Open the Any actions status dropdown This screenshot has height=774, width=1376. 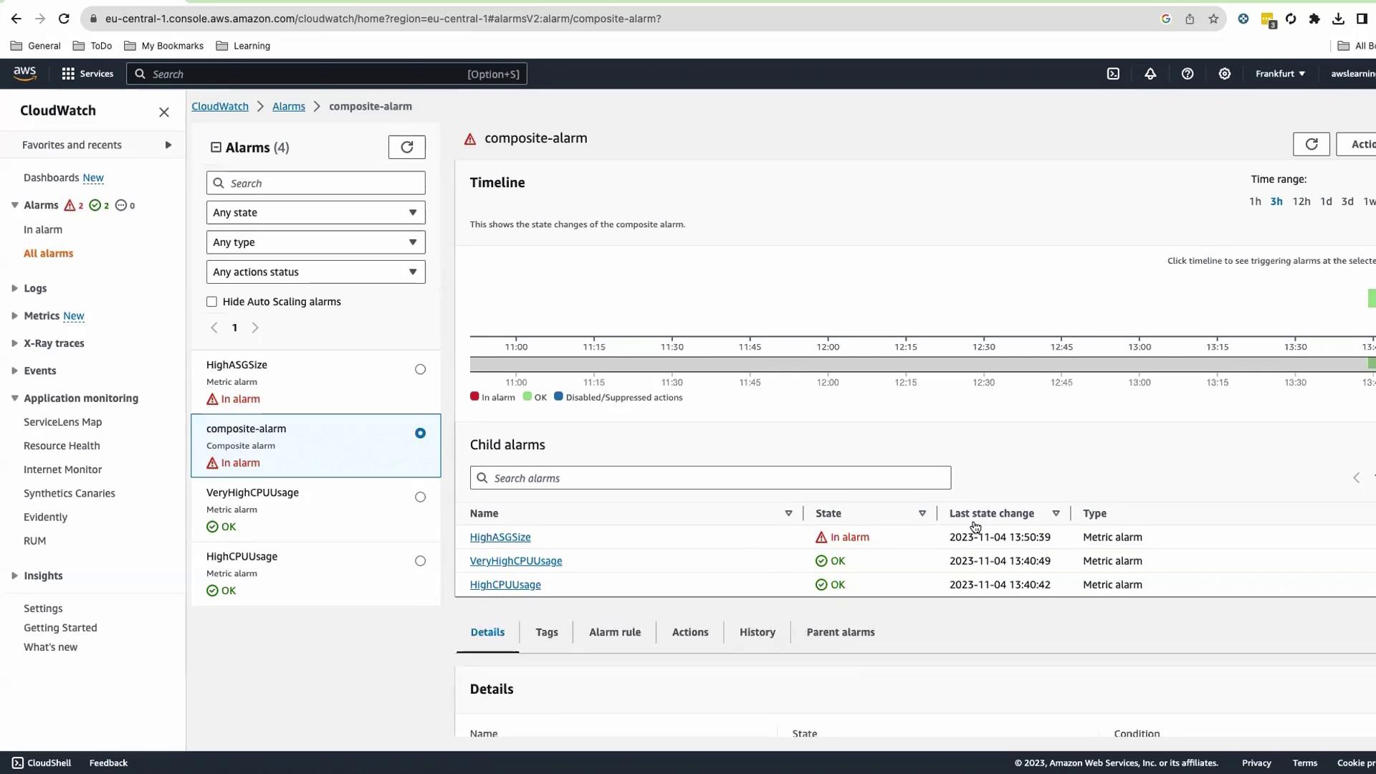tap(315, 272)
